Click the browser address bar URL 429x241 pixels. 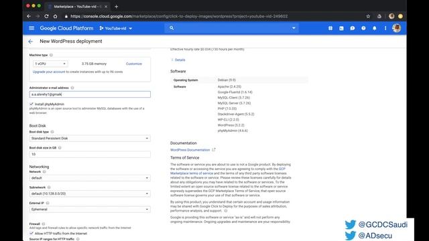[x=179, y=16]
